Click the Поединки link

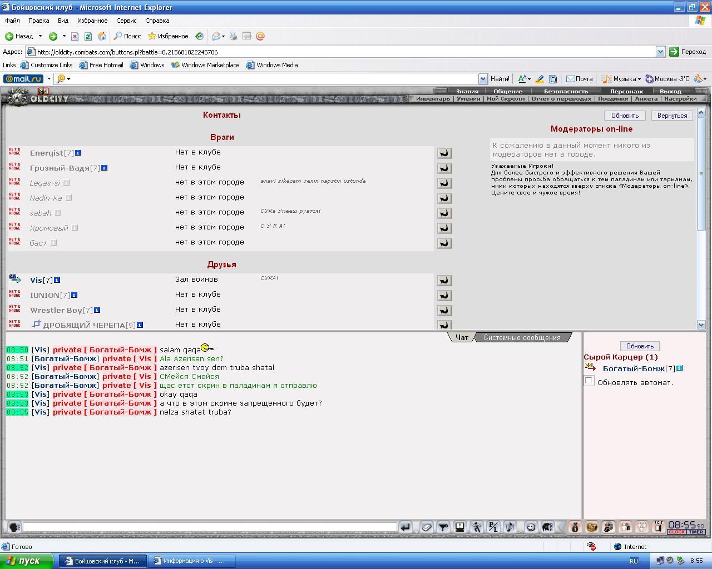click(x=612, y=98)
